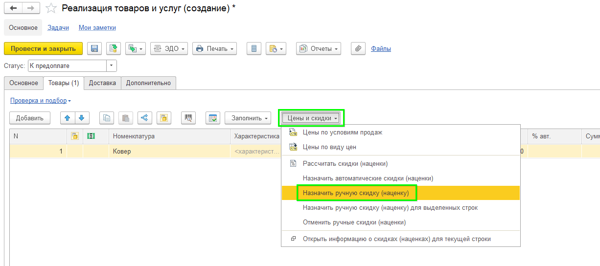Switch to the Дополнительно tab
The image size is (600, 266).
tap(148, 83)
